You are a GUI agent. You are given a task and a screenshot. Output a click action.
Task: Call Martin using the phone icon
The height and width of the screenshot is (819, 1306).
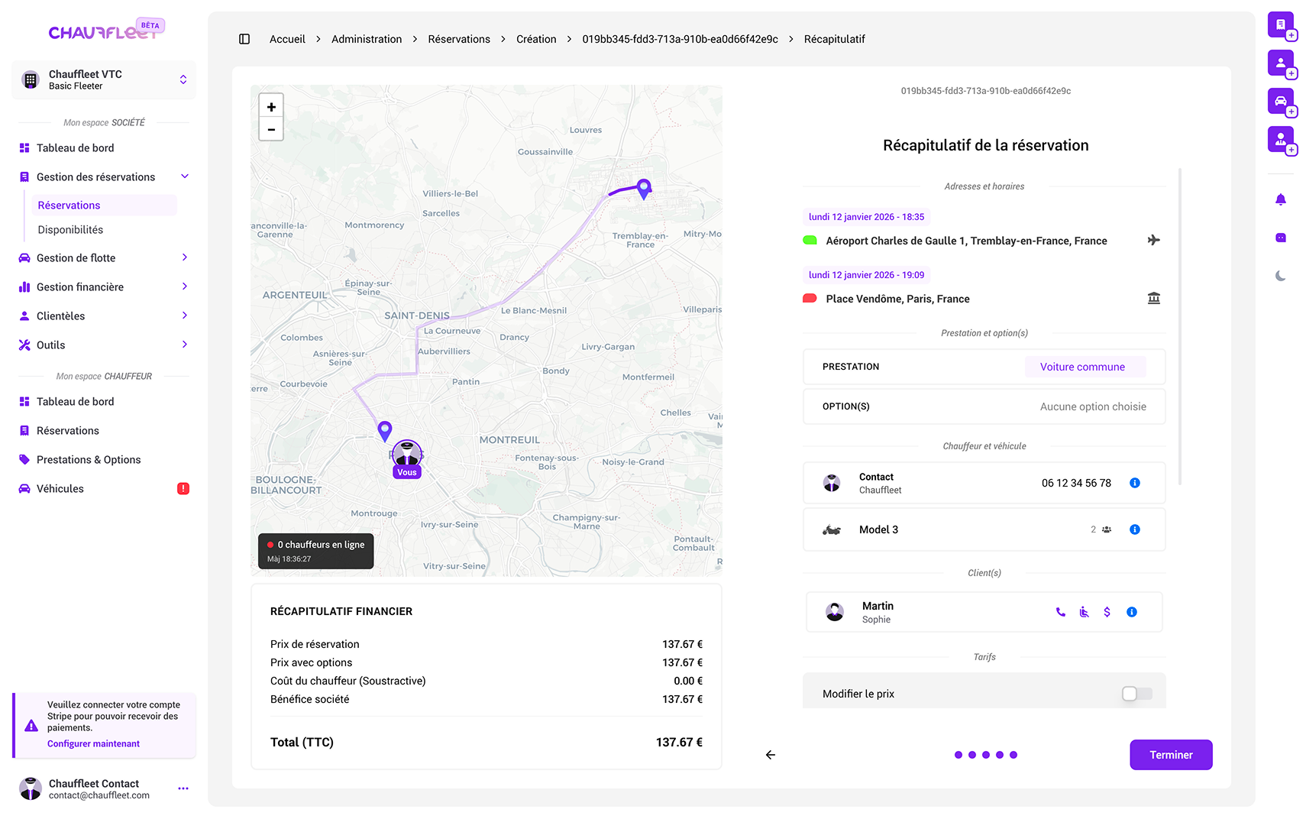[x=1060, y=611]
